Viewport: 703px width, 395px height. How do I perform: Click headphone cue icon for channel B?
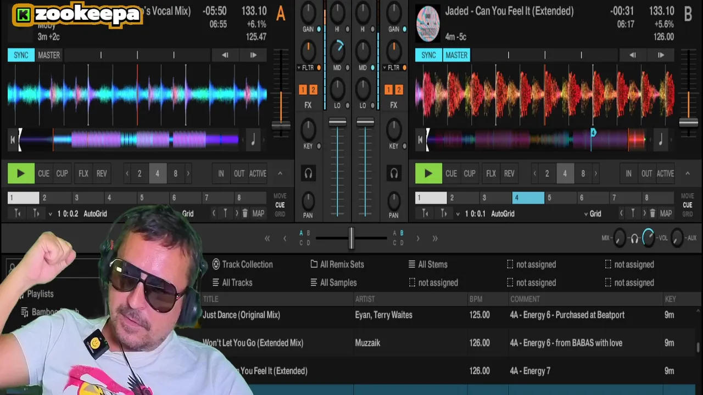click(394, 173)
